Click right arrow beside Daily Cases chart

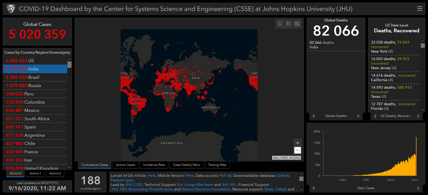[x=418, y=188]
